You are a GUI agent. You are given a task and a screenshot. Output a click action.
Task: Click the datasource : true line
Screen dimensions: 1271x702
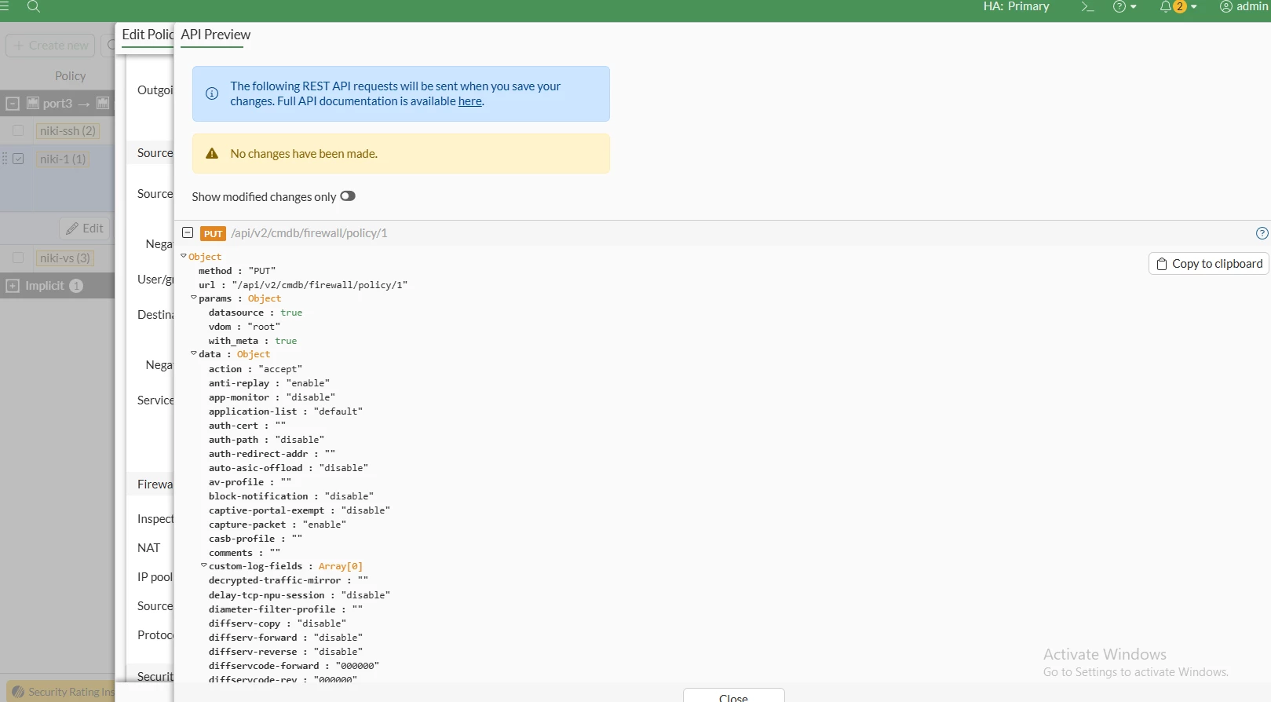[255, 313]
